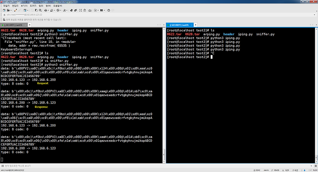Expand the address bar dropdown arrow
The image size is (318, 172).
coord(314,15)
